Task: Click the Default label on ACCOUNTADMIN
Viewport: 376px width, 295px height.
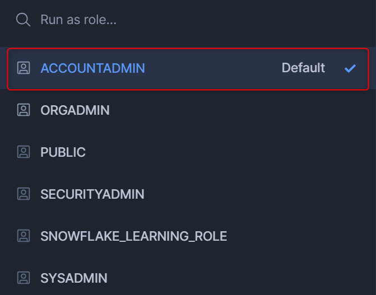Action: (x=303, y=68)
